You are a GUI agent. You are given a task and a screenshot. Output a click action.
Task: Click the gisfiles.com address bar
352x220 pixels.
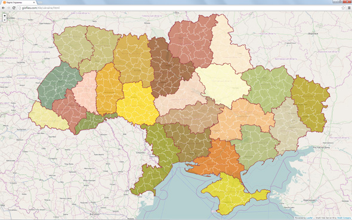180,8
